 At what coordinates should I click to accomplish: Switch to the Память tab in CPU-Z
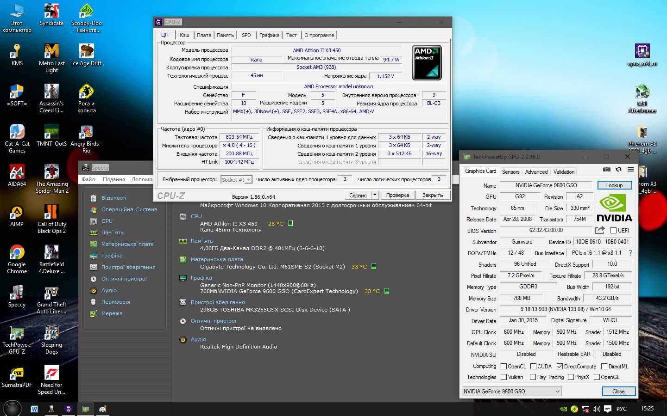[225, 35]
